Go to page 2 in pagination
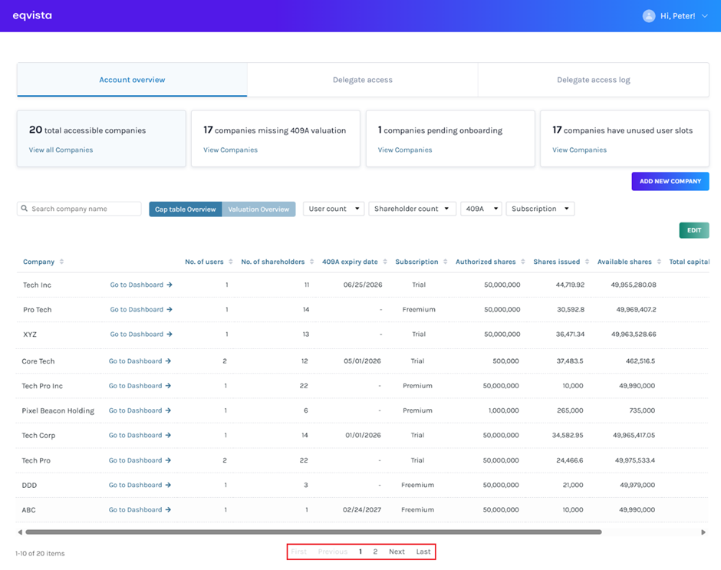 coord(375,552)
